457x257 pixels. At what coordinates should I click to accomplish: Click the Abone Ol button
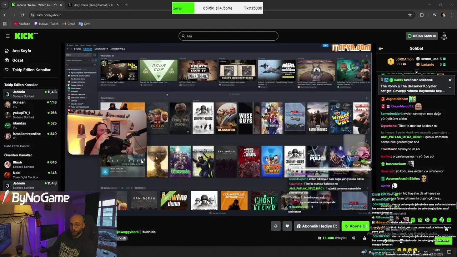[x=355, y=226]
